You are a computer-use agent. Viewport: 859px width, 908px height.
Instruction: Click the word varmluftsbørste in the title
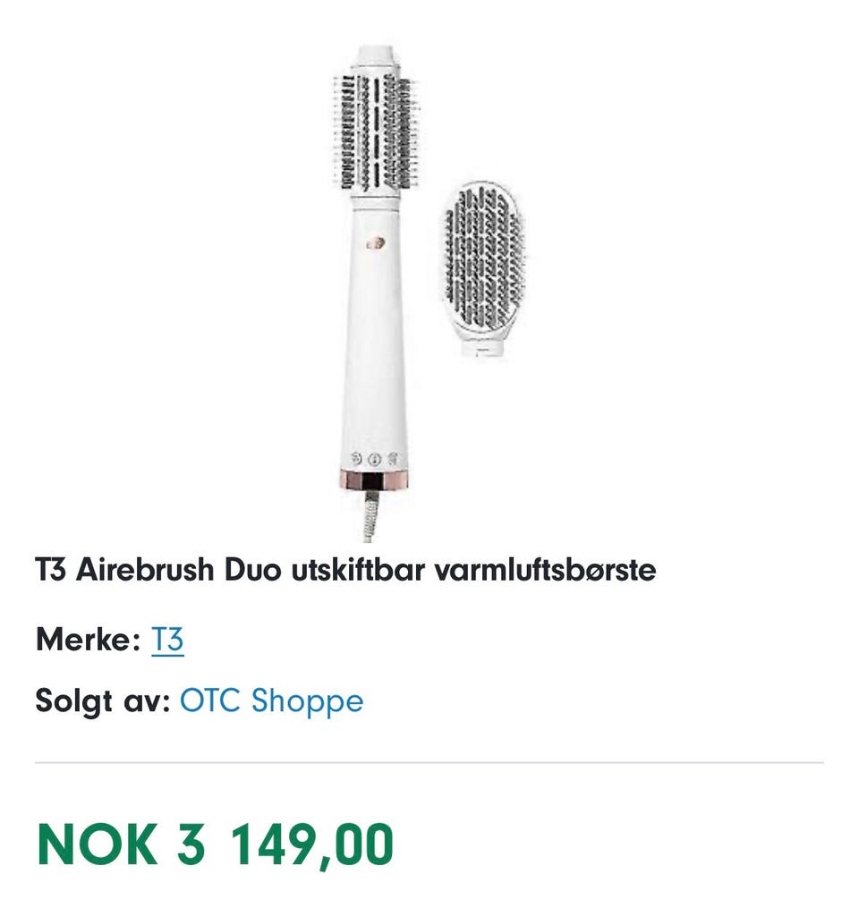[545, 570]
